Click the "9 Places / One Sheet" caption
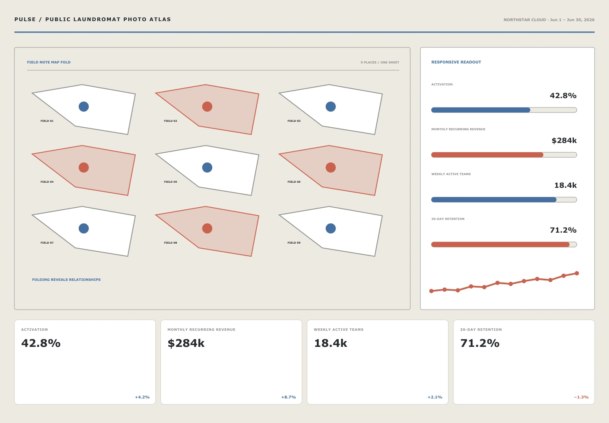This screenshot has height=423, width=609. coord(380,62)
